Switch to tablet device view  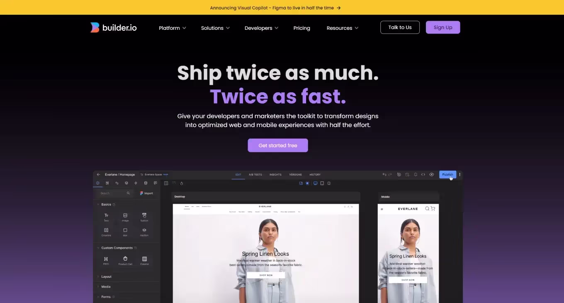pos(322,183)
